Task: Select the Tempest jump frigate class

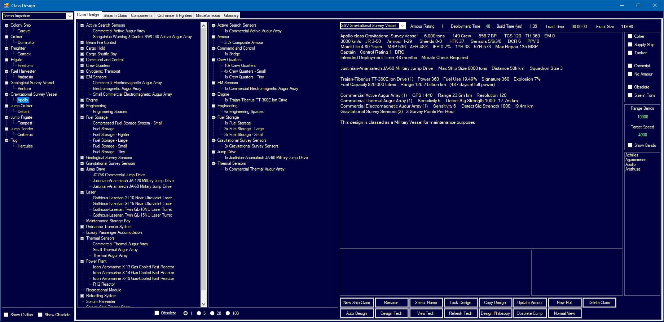Action: pyautogui.click(x=25, y=123)
